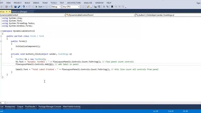Open the button1_Click member dropdown
The image size is (201, 113).
pos(168,15)
